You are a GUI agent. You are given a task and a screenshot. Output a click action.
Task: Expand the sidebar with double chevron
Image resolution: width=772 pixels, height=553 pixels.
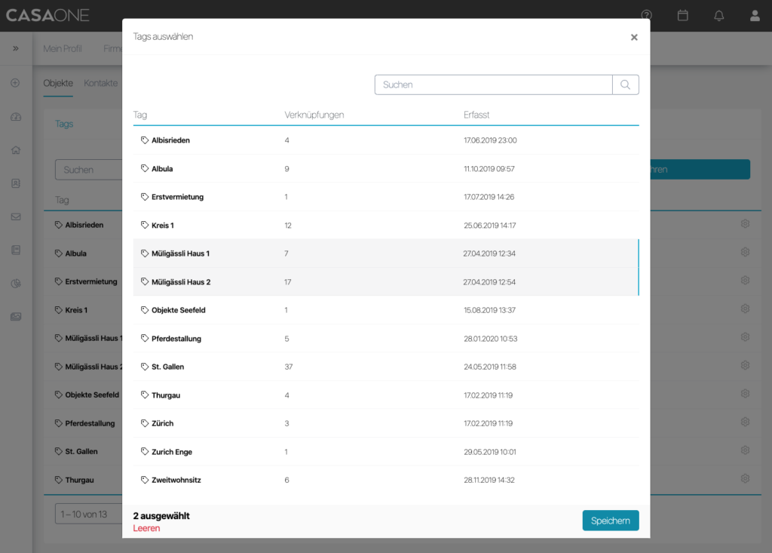[x=15, y=49]
